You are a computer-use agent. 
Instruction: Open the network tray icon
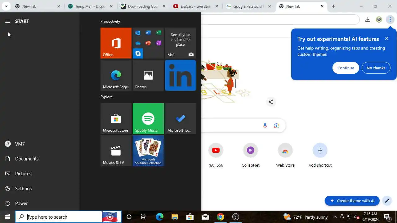(x=350, y=217)
